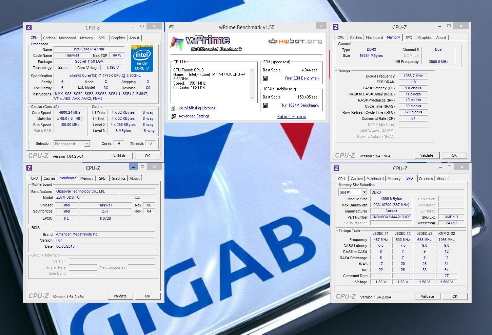The height and width of the screenshot is (335, 492).
Task: Click the CPU List scrollbar in wPrime
Action: (x=252, y=84)
